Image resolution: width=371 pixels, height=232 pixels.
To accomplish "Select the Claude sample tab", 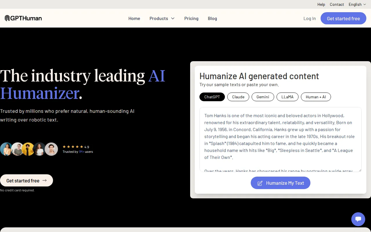I will click(238, 97).
